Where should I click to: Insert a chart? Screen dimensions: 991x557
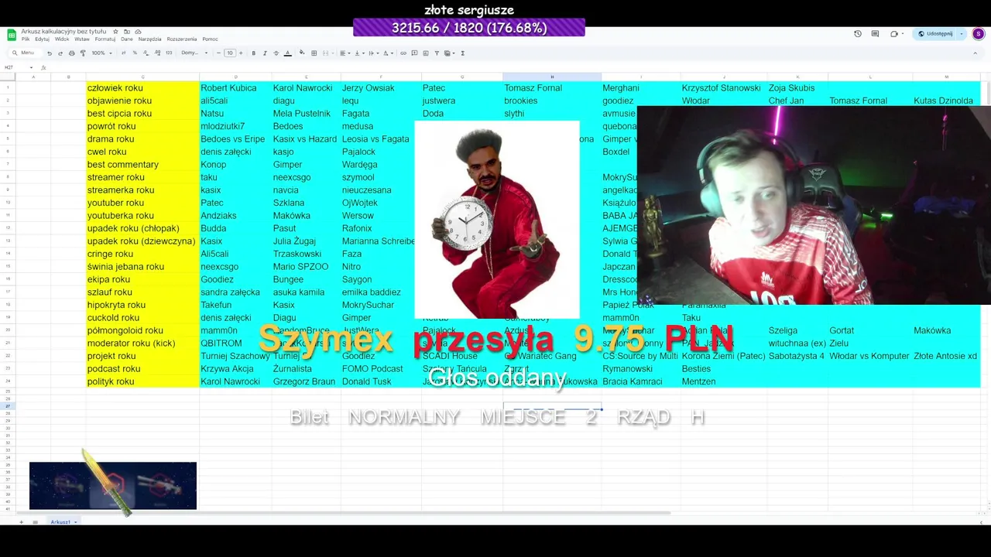click(x=425, y=53)
